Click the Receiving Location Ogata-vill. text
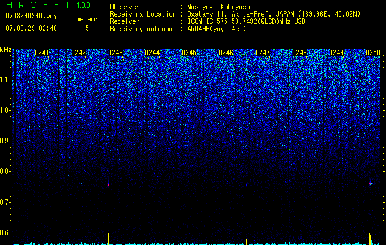386x245 pixels. (274, 14)
